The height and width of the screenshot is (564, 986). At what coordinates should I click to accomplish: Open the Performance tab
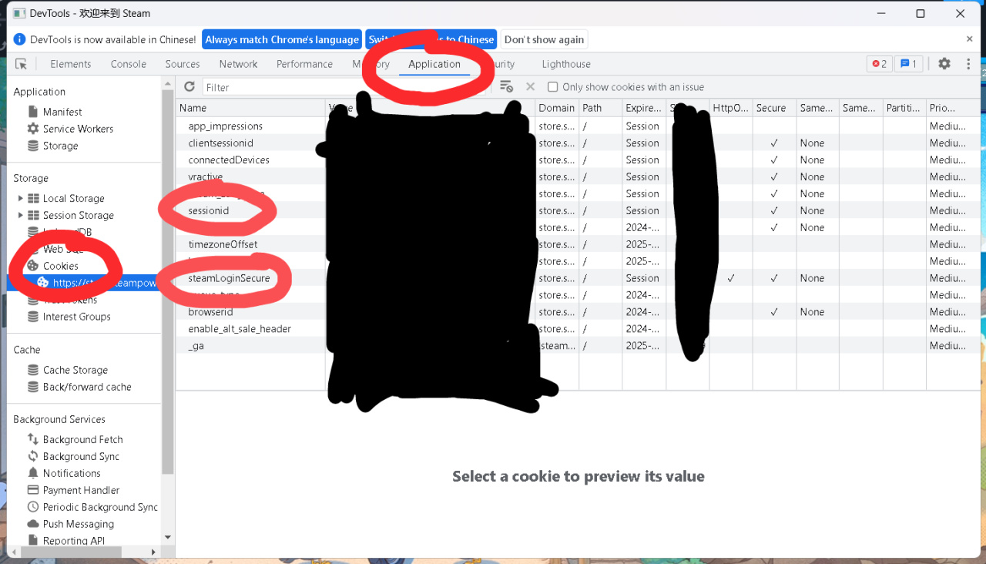pyautogui.click(x=305, y=64)
